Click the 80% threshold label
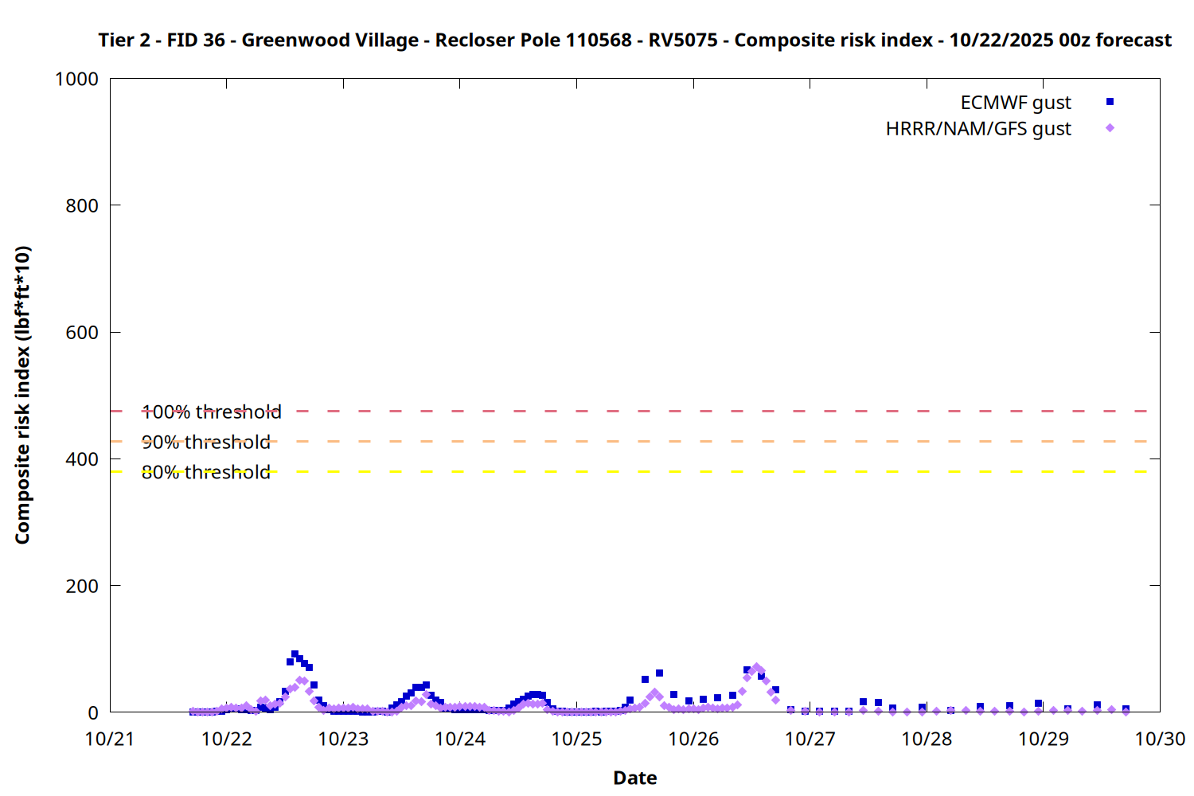This screenshot has height=796, width=1194. tap(205, 472)
